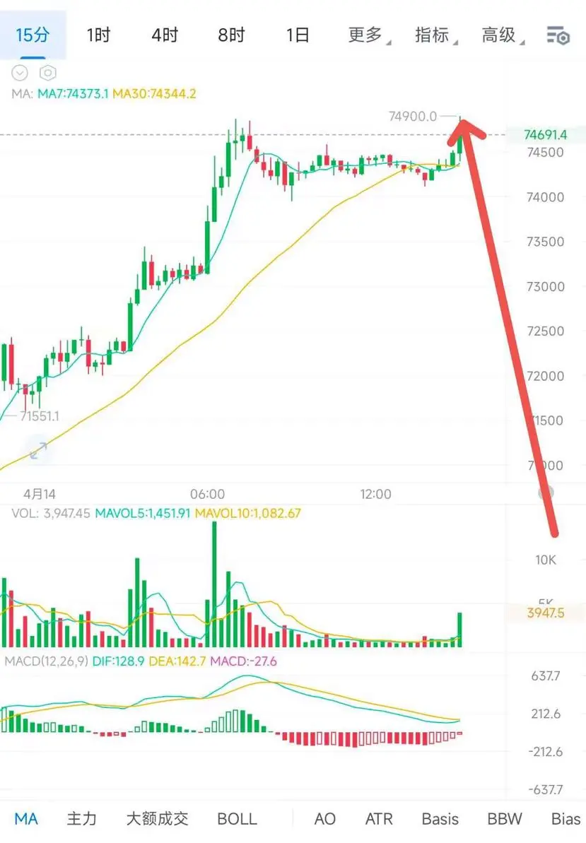This screenshot has width=586, height=843.
Task: Select the 1日 timeframe
Action: (x=298, y=35)
